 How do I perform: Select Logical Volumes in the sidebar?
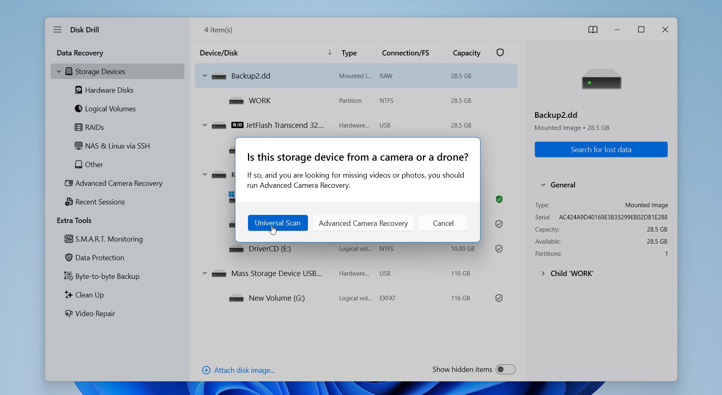(105, 109)
